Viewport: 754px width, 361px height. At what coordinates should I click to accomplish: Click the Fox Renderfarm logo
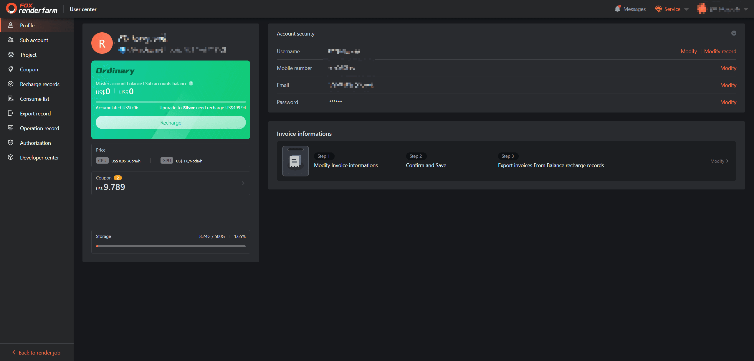pyautogui.click(x=32, y=9)
